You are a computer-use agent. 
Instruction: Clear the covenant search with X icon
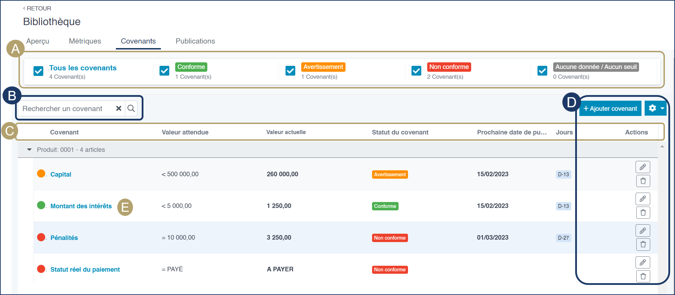click(x=119, y=109)
